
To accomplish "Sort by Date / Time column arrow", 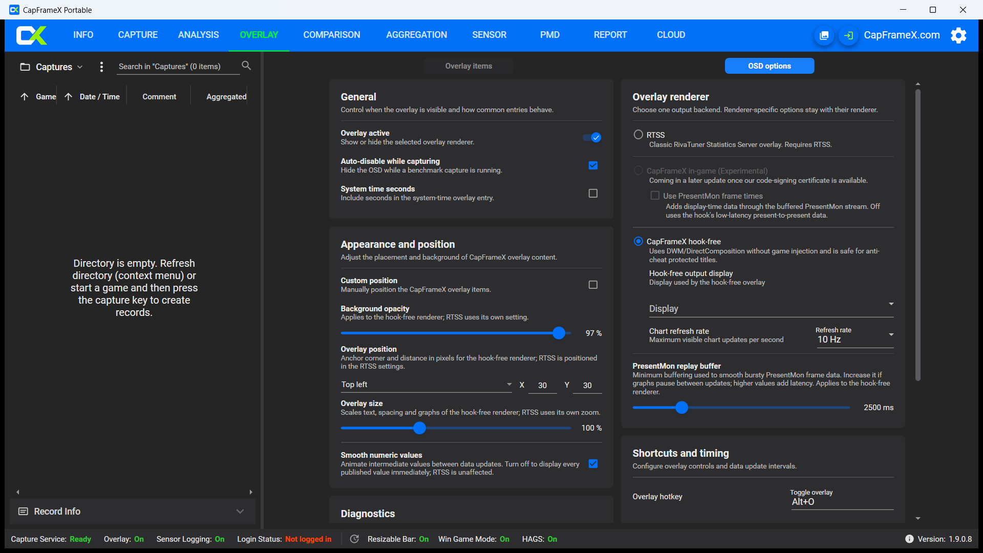I will [x=68, y=97].
